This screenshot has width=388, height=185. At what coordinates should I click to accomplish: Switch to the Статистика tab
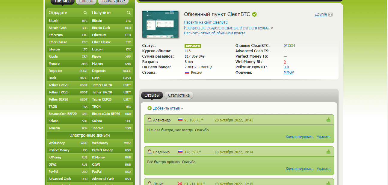pyautogui.click(x=179, y=95)
